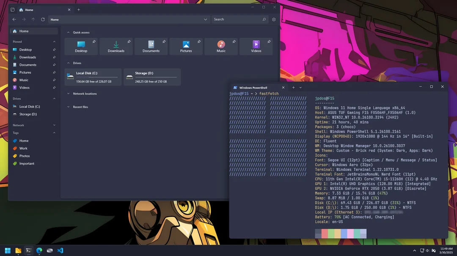The width and height of the screenshot is (457, 256).
Task: Open the PowerShell new-tab profile dropdown
Action: (300, 87)
